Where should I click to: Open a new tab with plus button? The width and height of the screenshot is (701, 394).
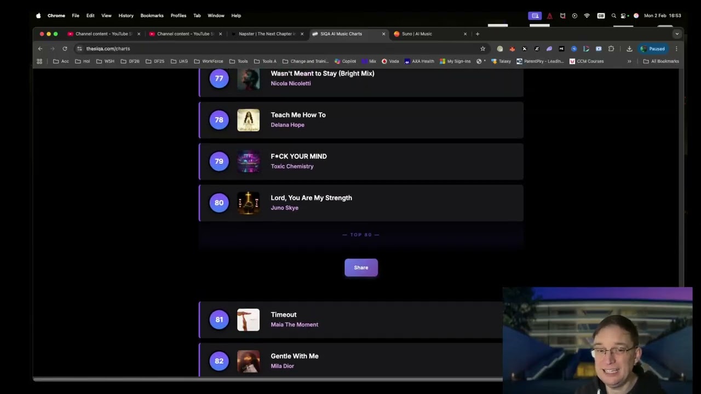coord(478,34)
